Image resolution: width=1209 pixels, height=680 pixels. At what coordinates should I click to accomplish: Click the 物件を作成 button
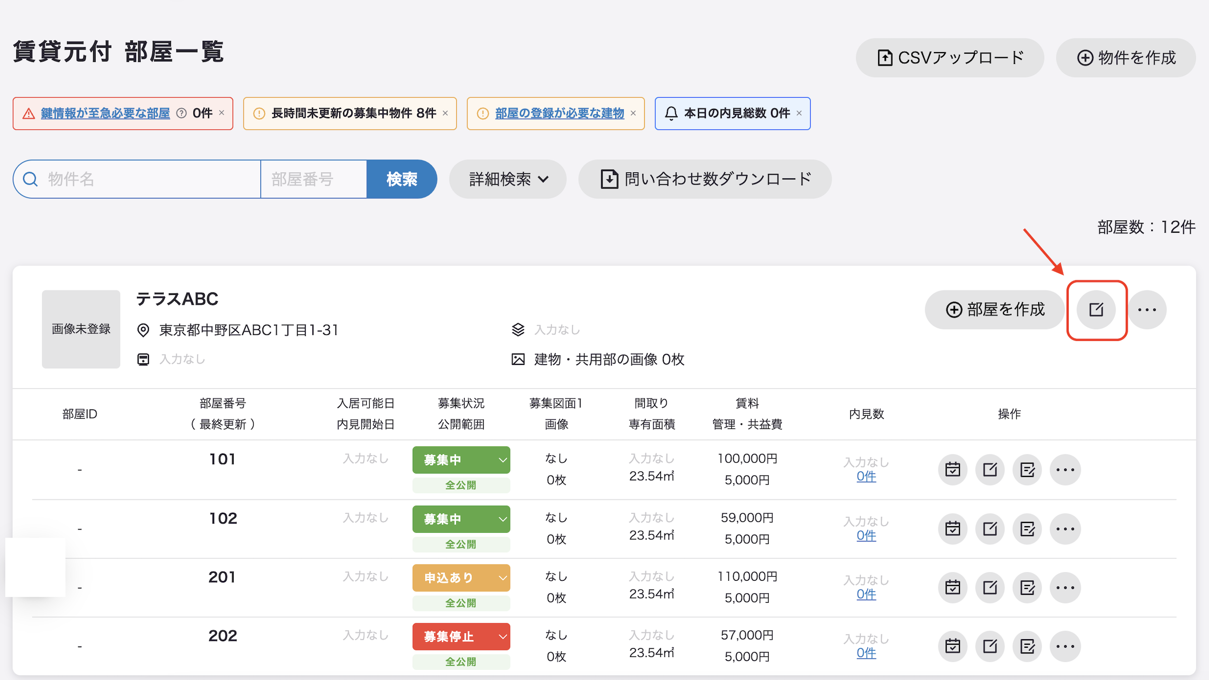pyautogui.click(x=1126, y=58)
